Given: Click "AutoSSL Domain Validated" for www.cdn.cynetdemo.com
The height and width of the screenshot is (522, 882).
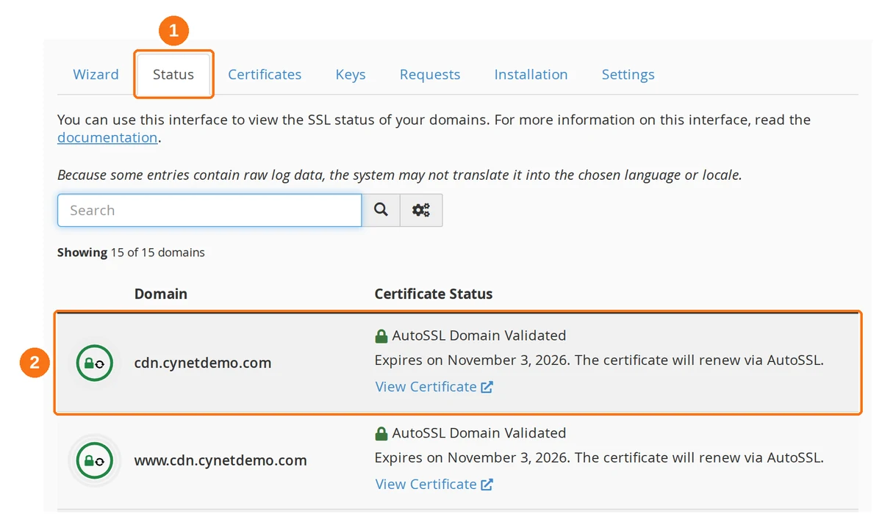Looking at the screenshot, I should [x=479, y=433].
